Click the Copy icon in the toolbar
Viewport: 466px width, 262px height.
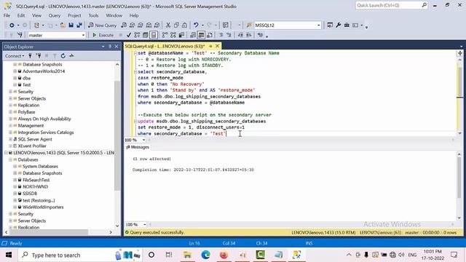pyautogui.click(x=176, y=25)
